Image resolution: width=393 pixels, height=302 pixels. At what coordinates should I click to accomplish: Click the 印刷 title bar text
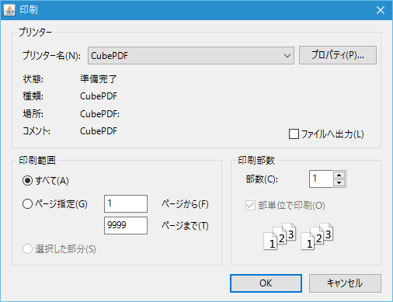tap(29, 10)
